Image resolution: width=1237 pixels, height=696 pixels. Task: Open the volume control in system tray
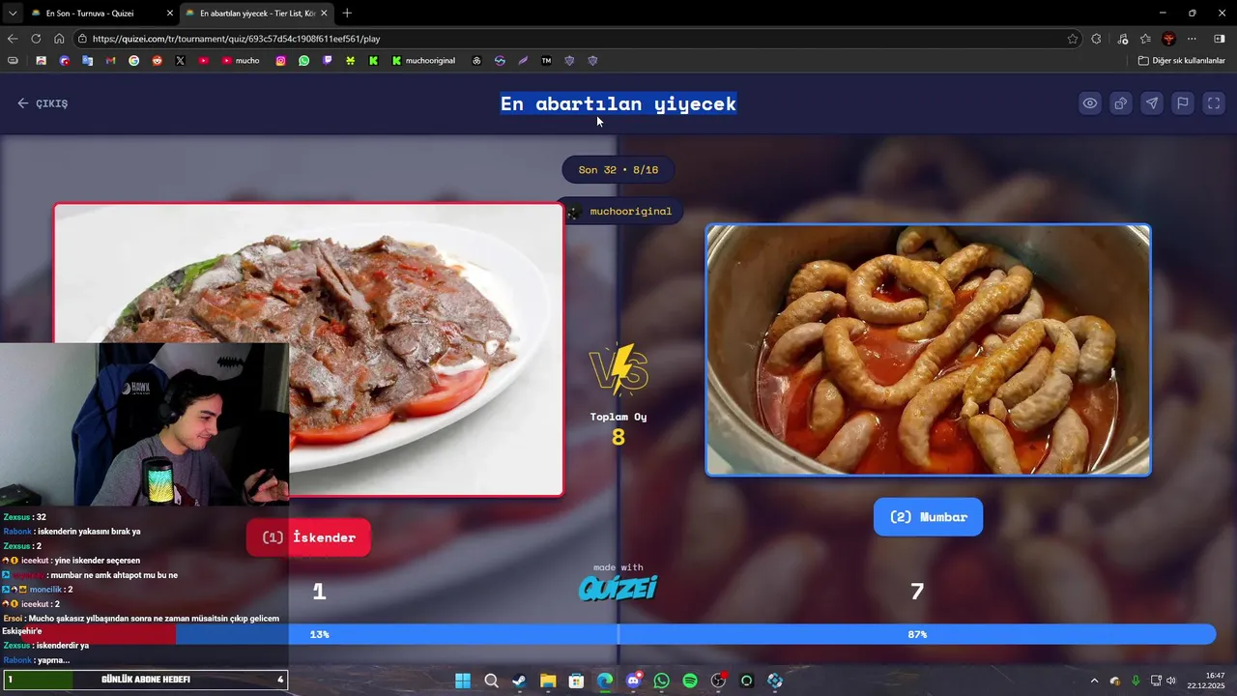1171,681
